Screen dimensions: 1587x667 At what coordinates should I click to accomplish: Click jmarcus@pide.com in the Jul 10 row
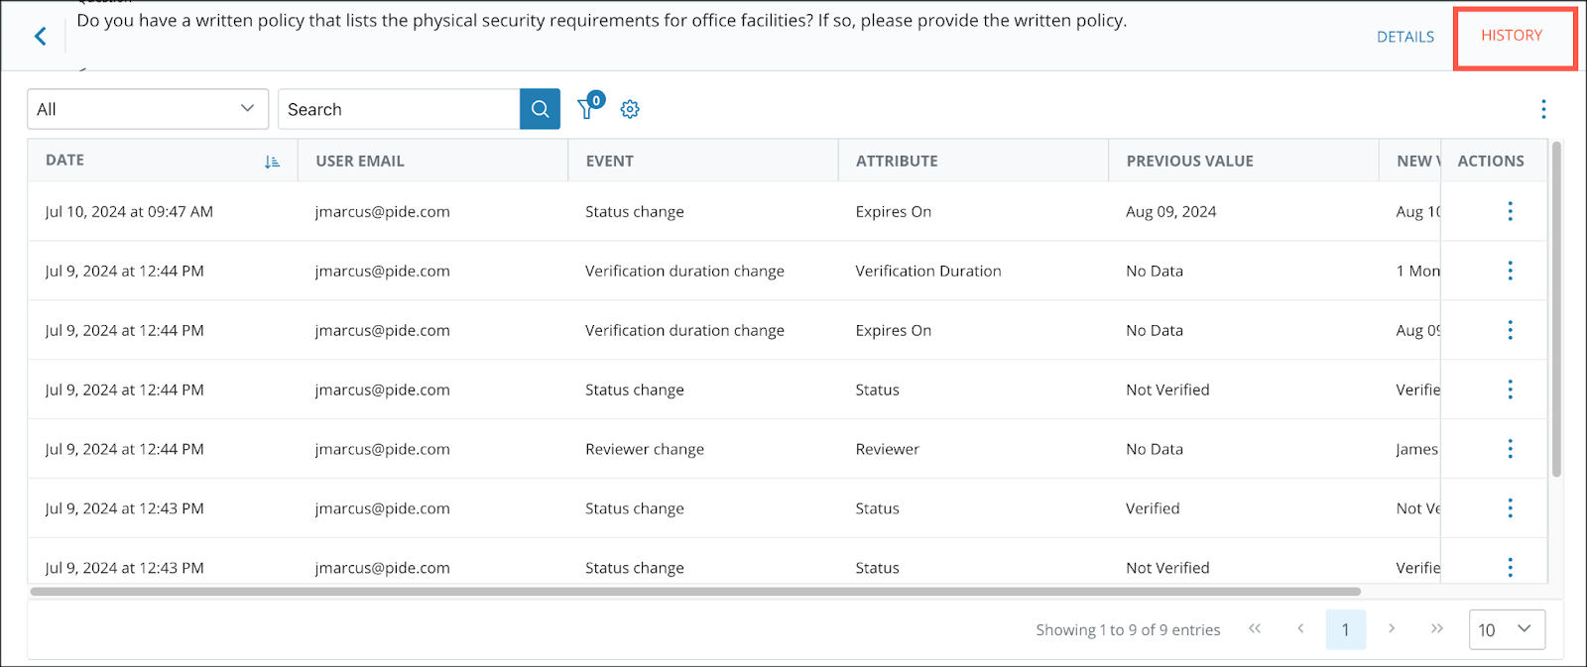(383, 211)
